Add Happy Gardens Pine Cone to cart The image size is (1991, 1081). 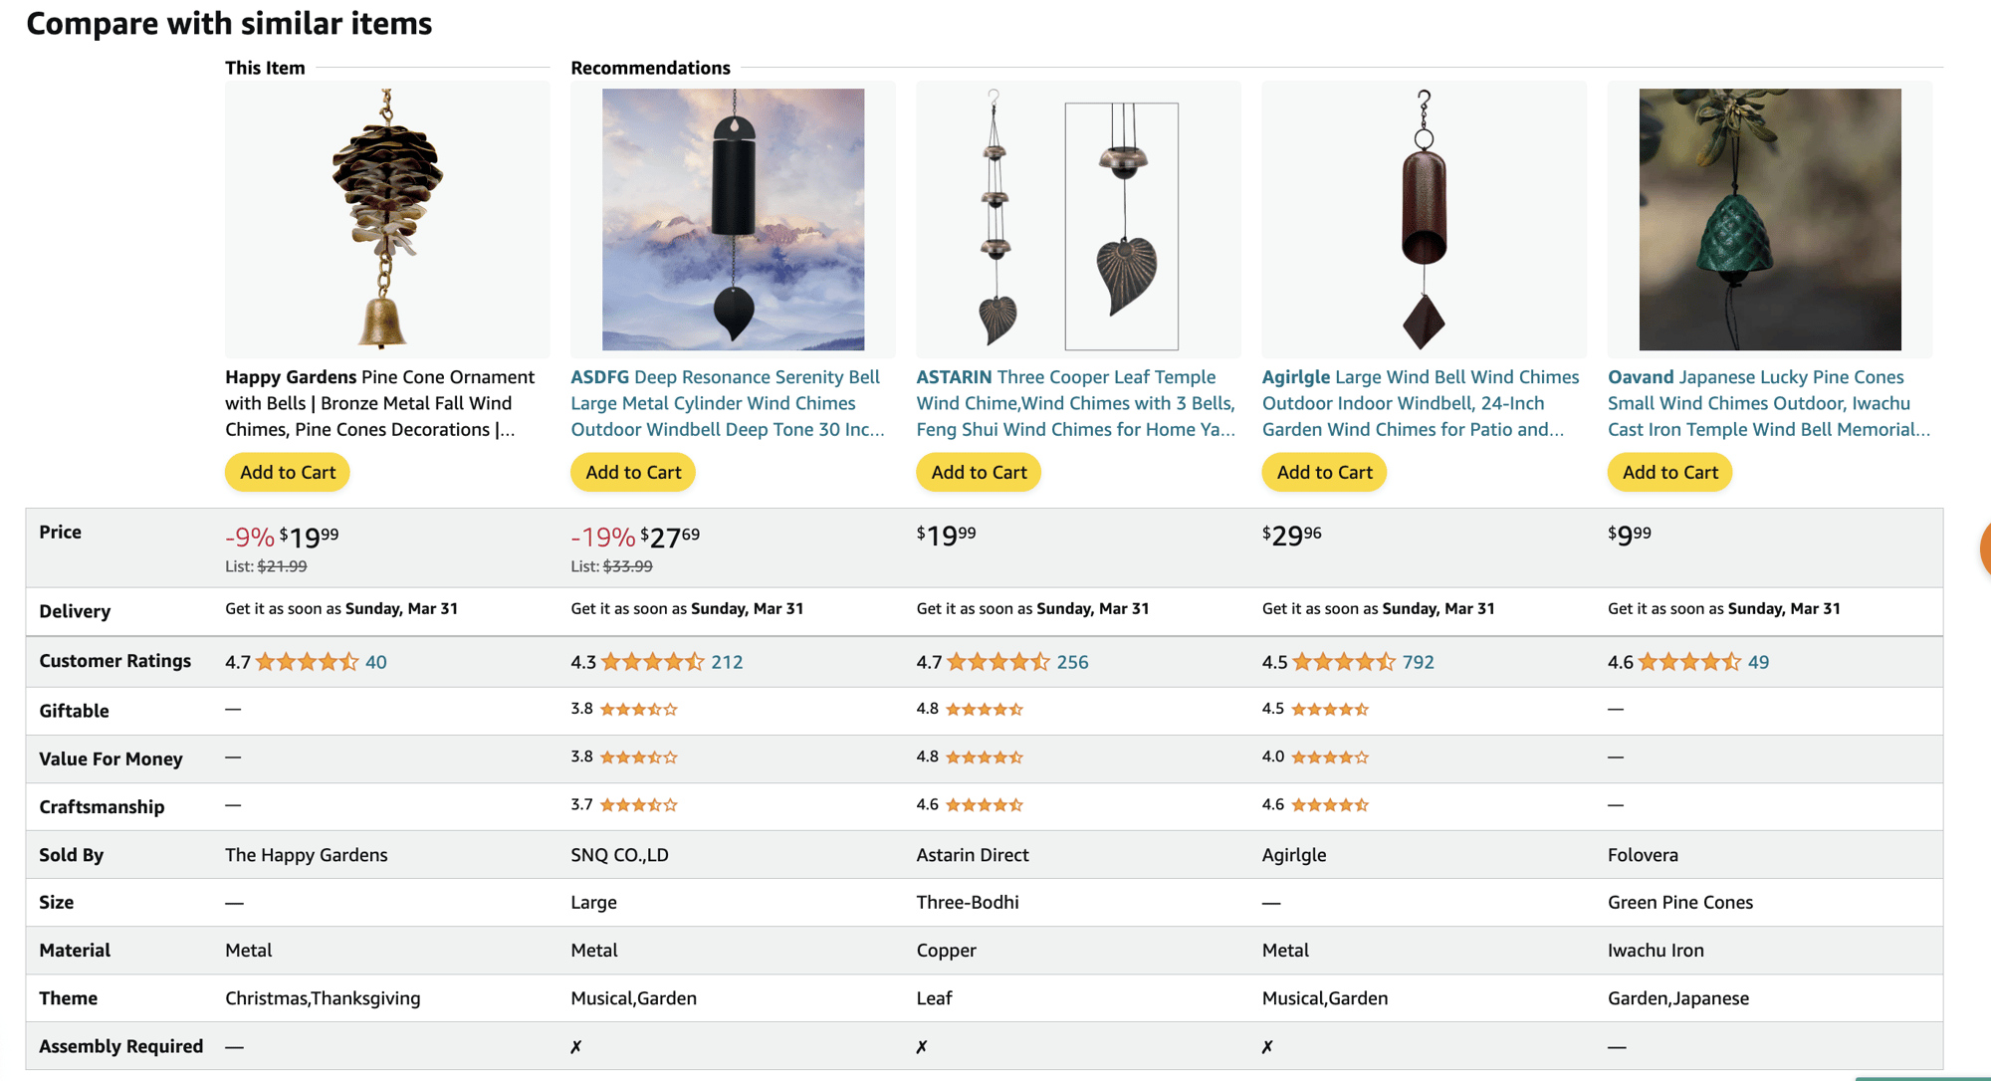coord(287,472)
